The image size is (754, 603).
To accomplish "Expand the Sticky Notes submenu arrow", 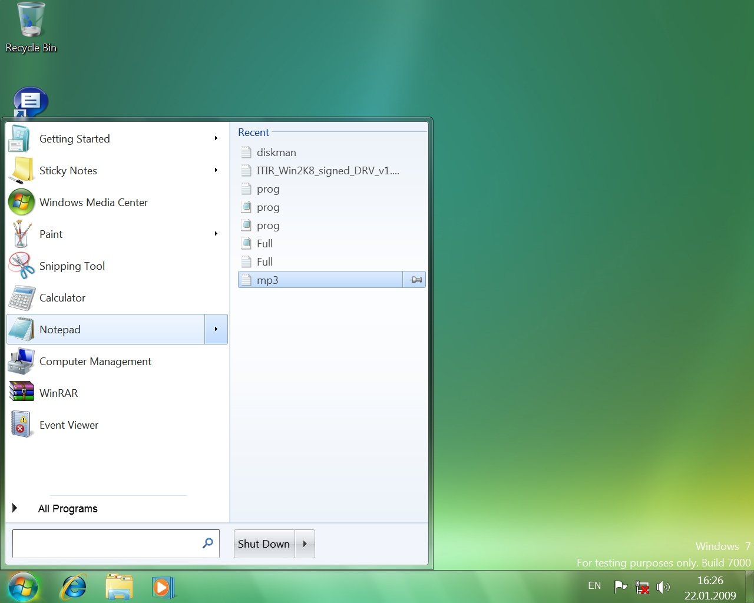I will tap(216, 170).
